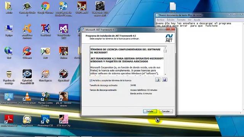Click 'Acceso telefónico: 83 minutos' text

pyautogui.click(x=144, y=90)
